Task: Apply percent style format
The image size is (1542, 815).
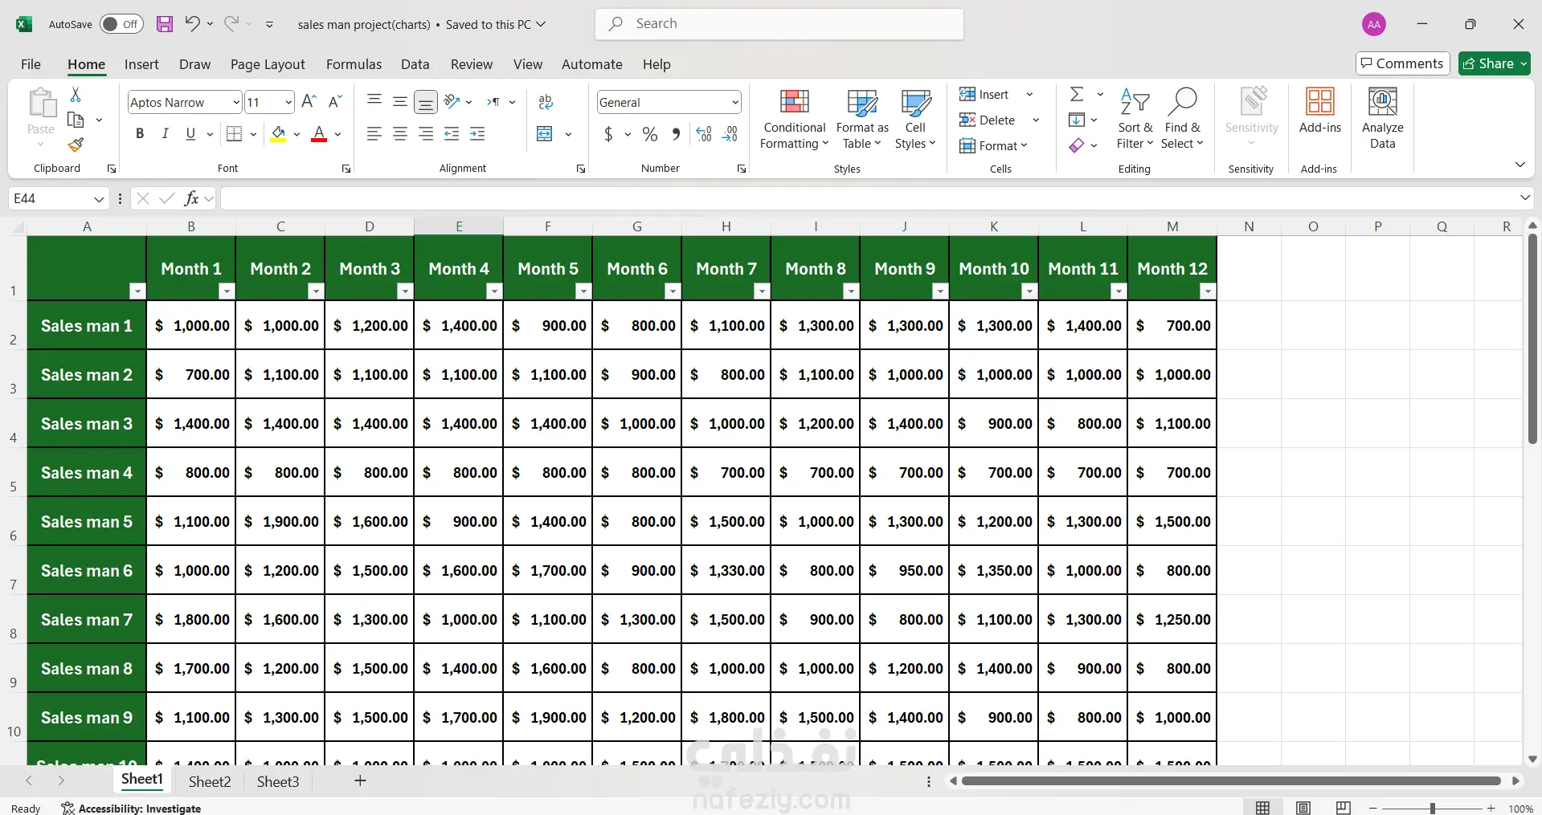Action: pos(650,134)
